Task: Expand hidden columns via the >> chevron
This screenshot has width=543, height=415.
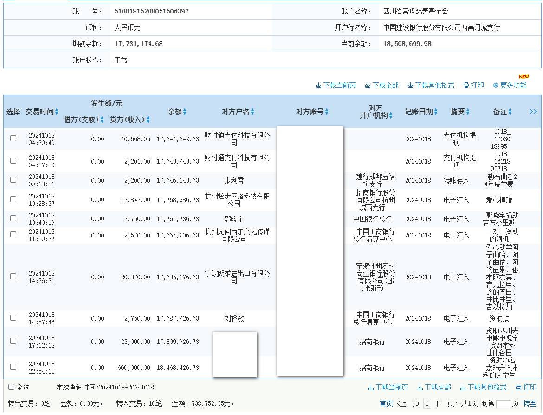Action: tap(533, 112)
